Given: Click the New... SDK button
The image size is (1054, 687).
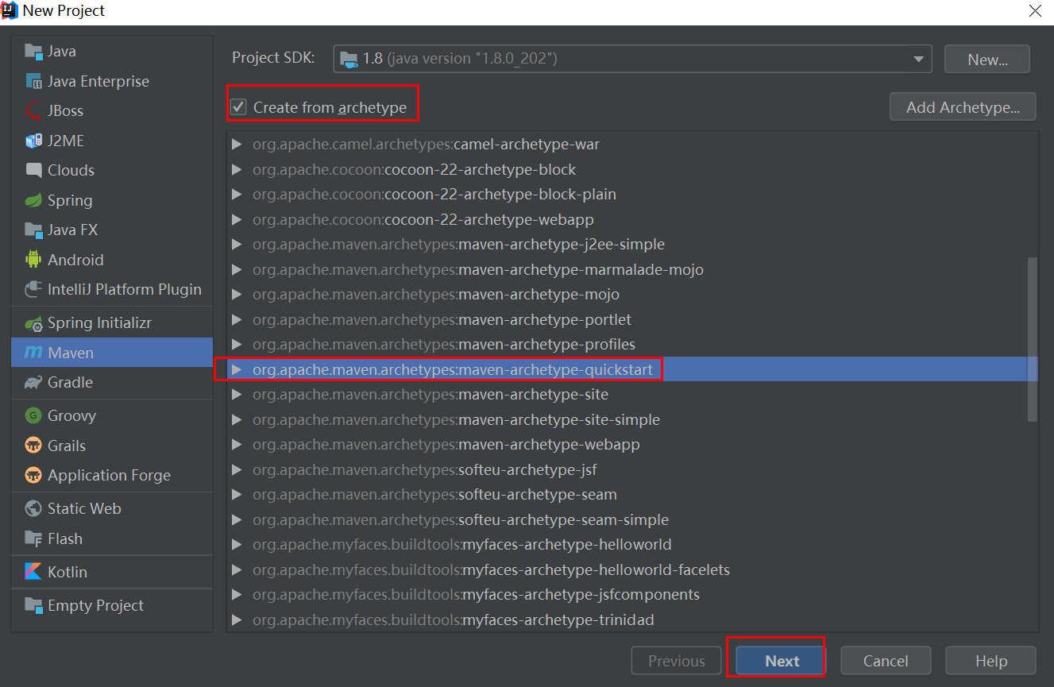Looking at the screenshot, I should pyautogui.click(x=987, y=60).
